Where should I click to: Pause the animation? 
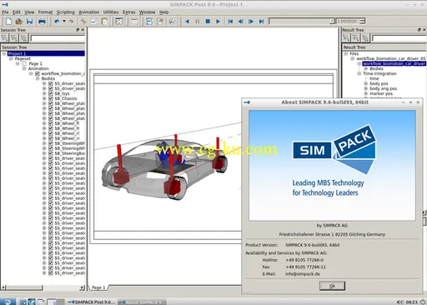(x=198, y=21)
